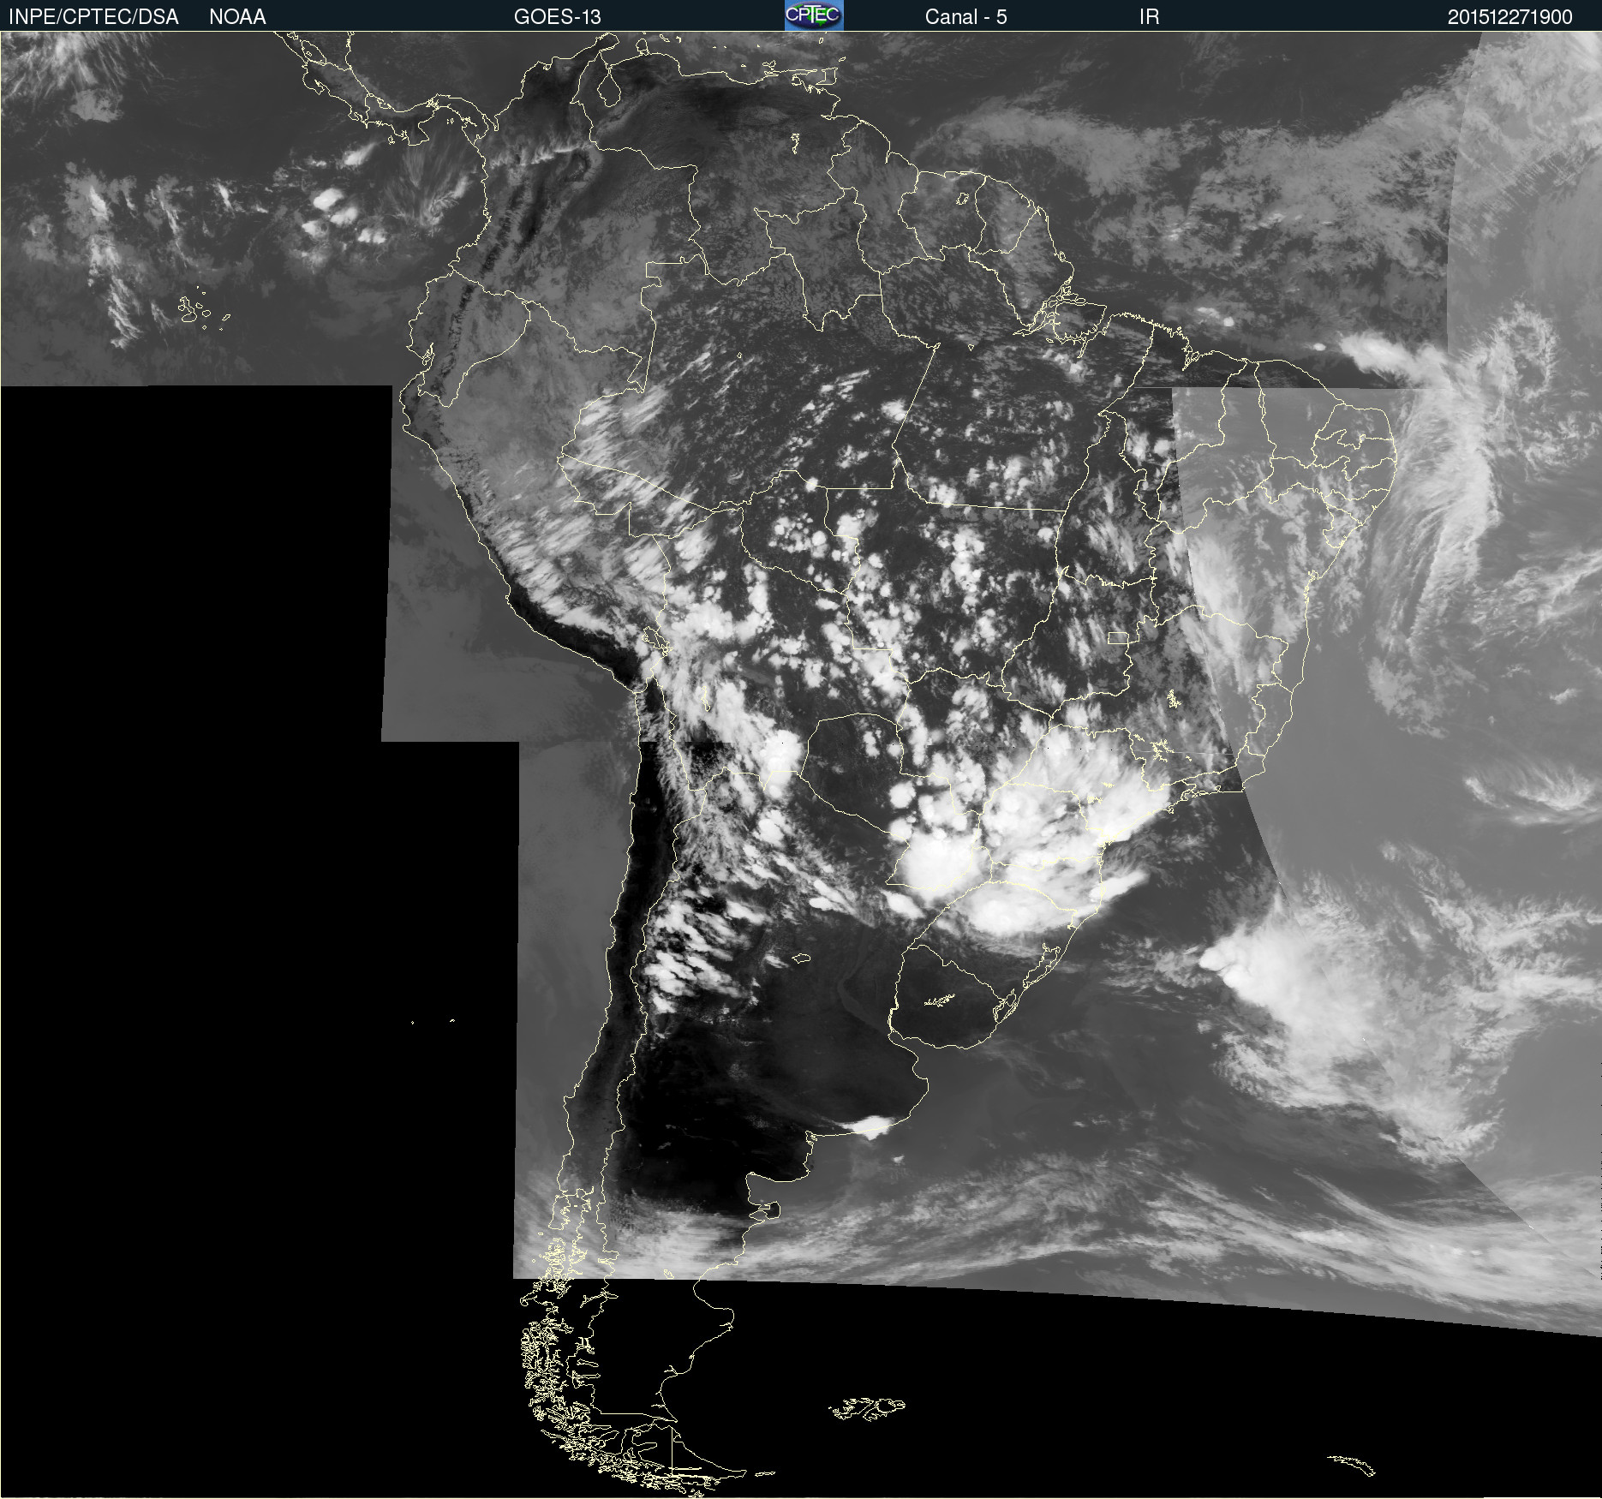Screen dimensions: 1602x1499
Task: Click the NOAA label in header
Action: point(237,17)
